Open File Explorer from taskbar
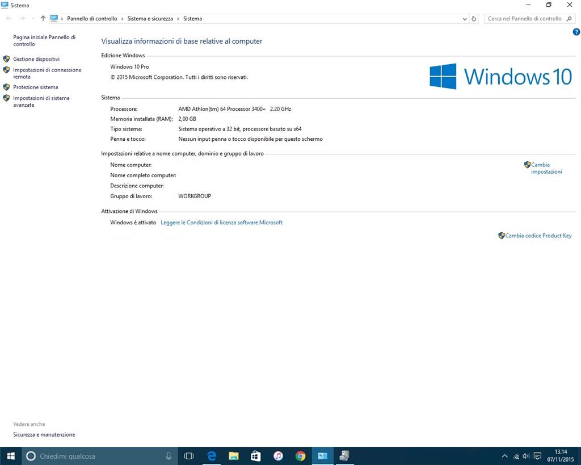This screenshot has height=465, width=581. coord(233,456)
